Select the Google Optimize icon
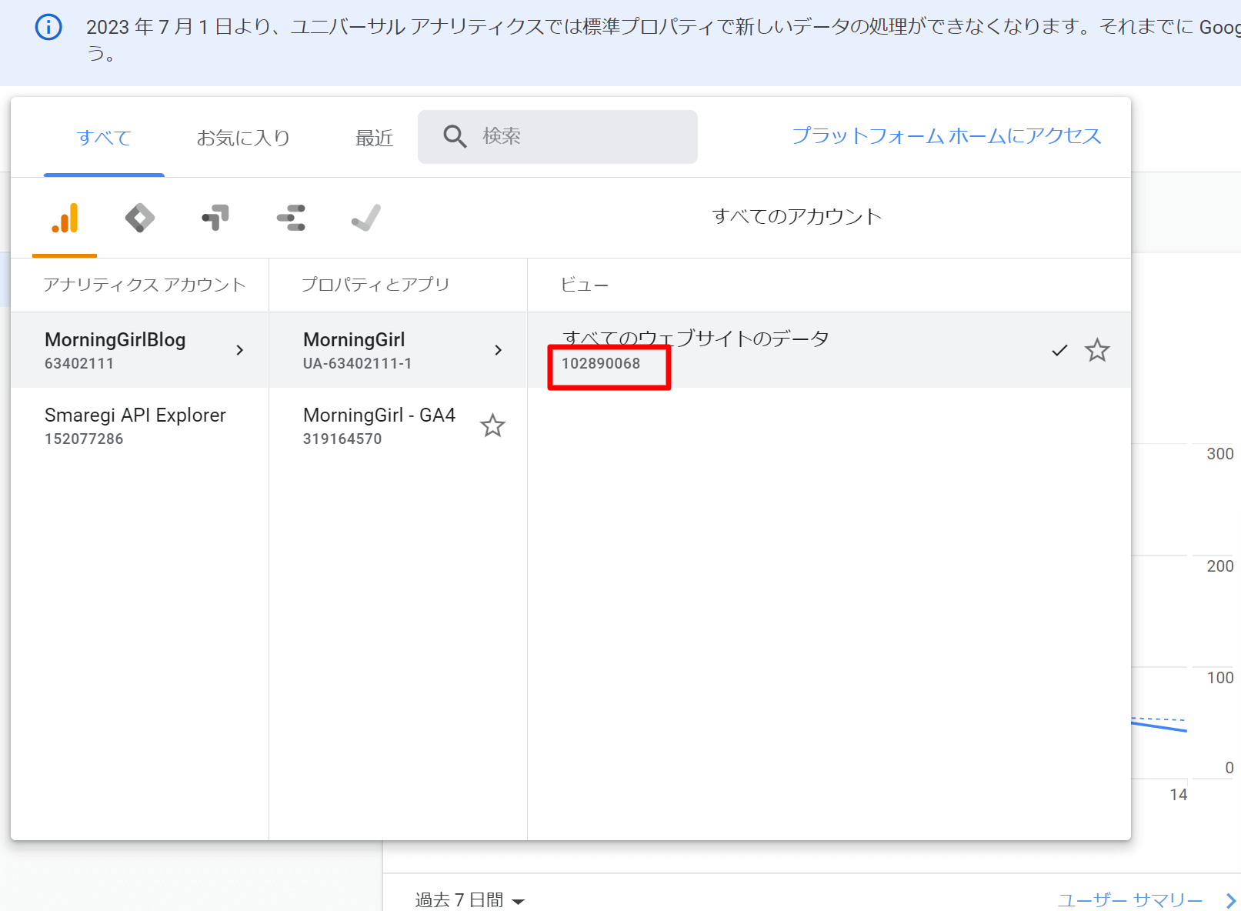The width and height of the screenshot is (1241, 911). pos(215,218)
